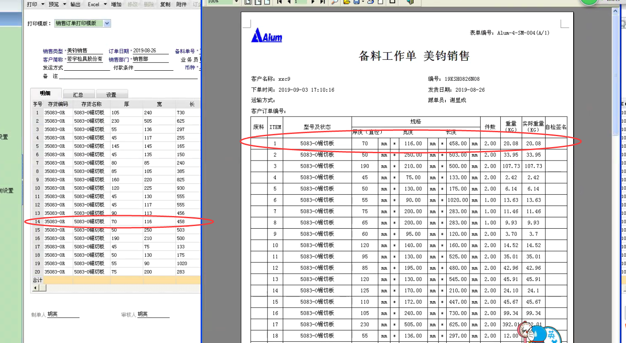Click the 合计 total row label
626x343 pixels.
click(x=38, y=280)
